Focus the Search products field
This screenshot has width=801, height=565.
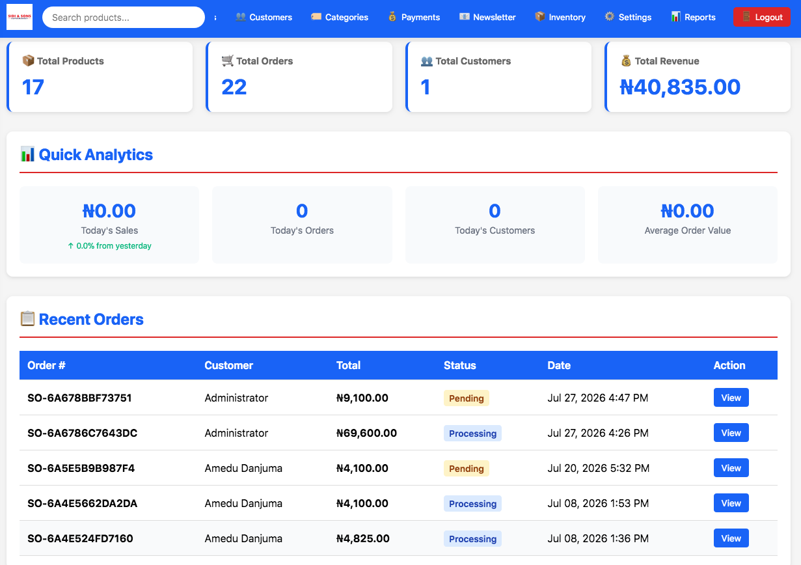124,18
